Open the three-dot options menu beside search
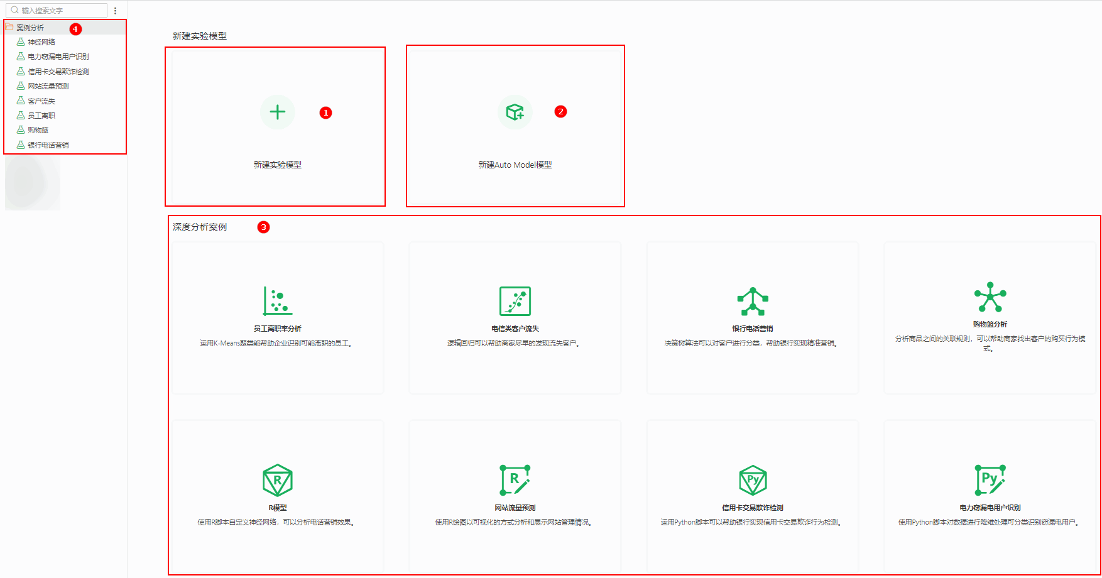Viewport: 1102px width, 578px height. 115,11
